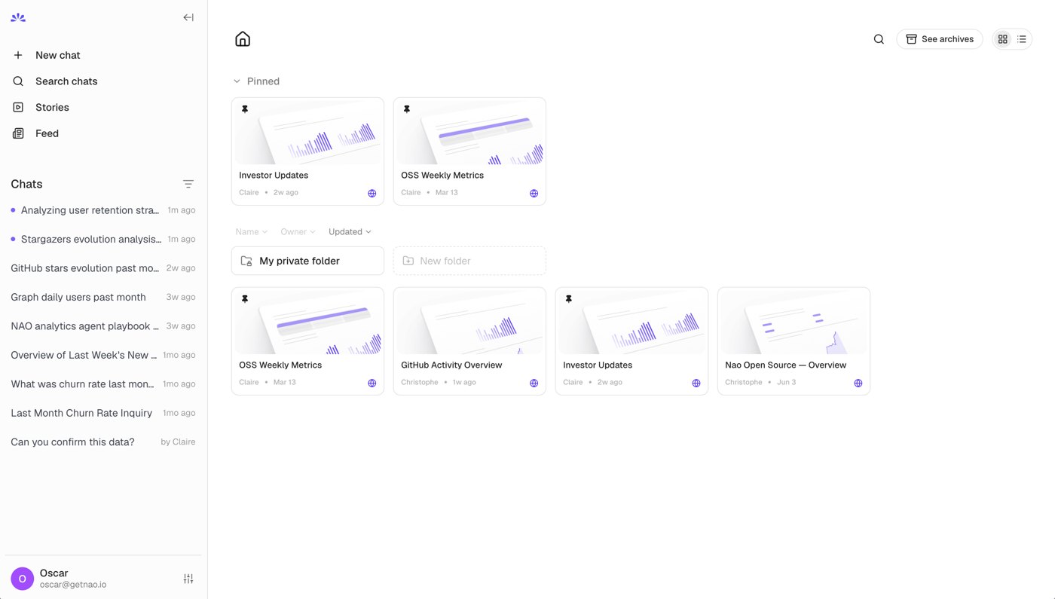Click the nao logo icon
Viewport: 1055px width, 599px height.
click(x=18, y=17)
